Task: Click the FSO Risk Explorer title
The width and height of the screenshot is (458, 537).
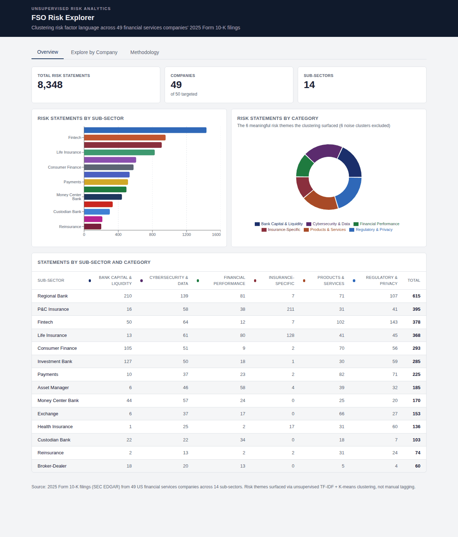Action: pos(63,18)
